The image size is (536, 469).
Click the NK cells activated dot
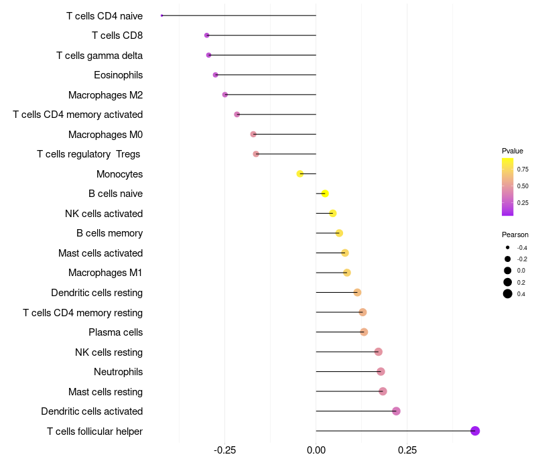pyautogui.click(x=332, y=213)
